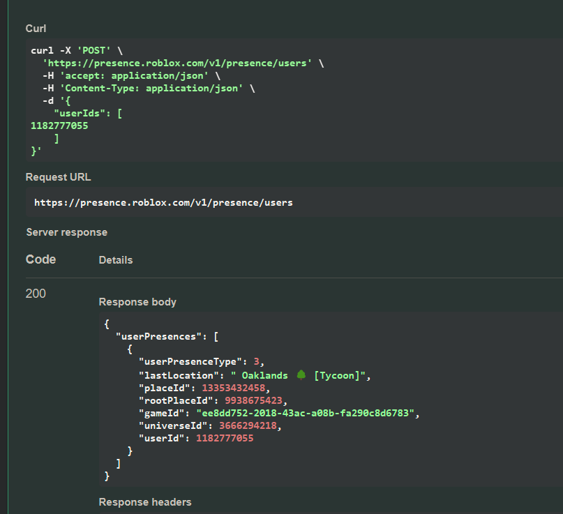This screenshot has height=514, width=563.
Task: Click the curl -X 'POST' command line
Action: point(77,51)
